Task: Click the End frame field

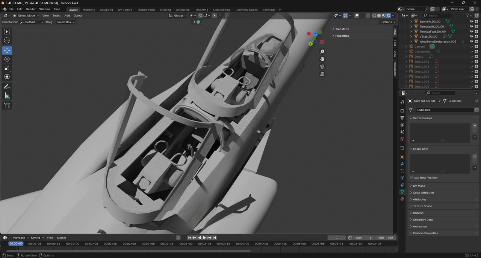Action: tap(386, 238)
